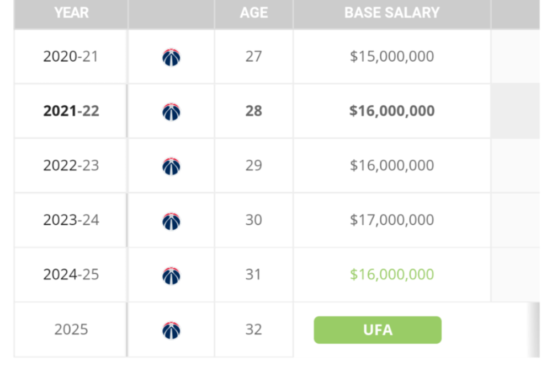Click the YEAR column header
This screenshot has width=552, height=373.
click(x=71, y=13)
